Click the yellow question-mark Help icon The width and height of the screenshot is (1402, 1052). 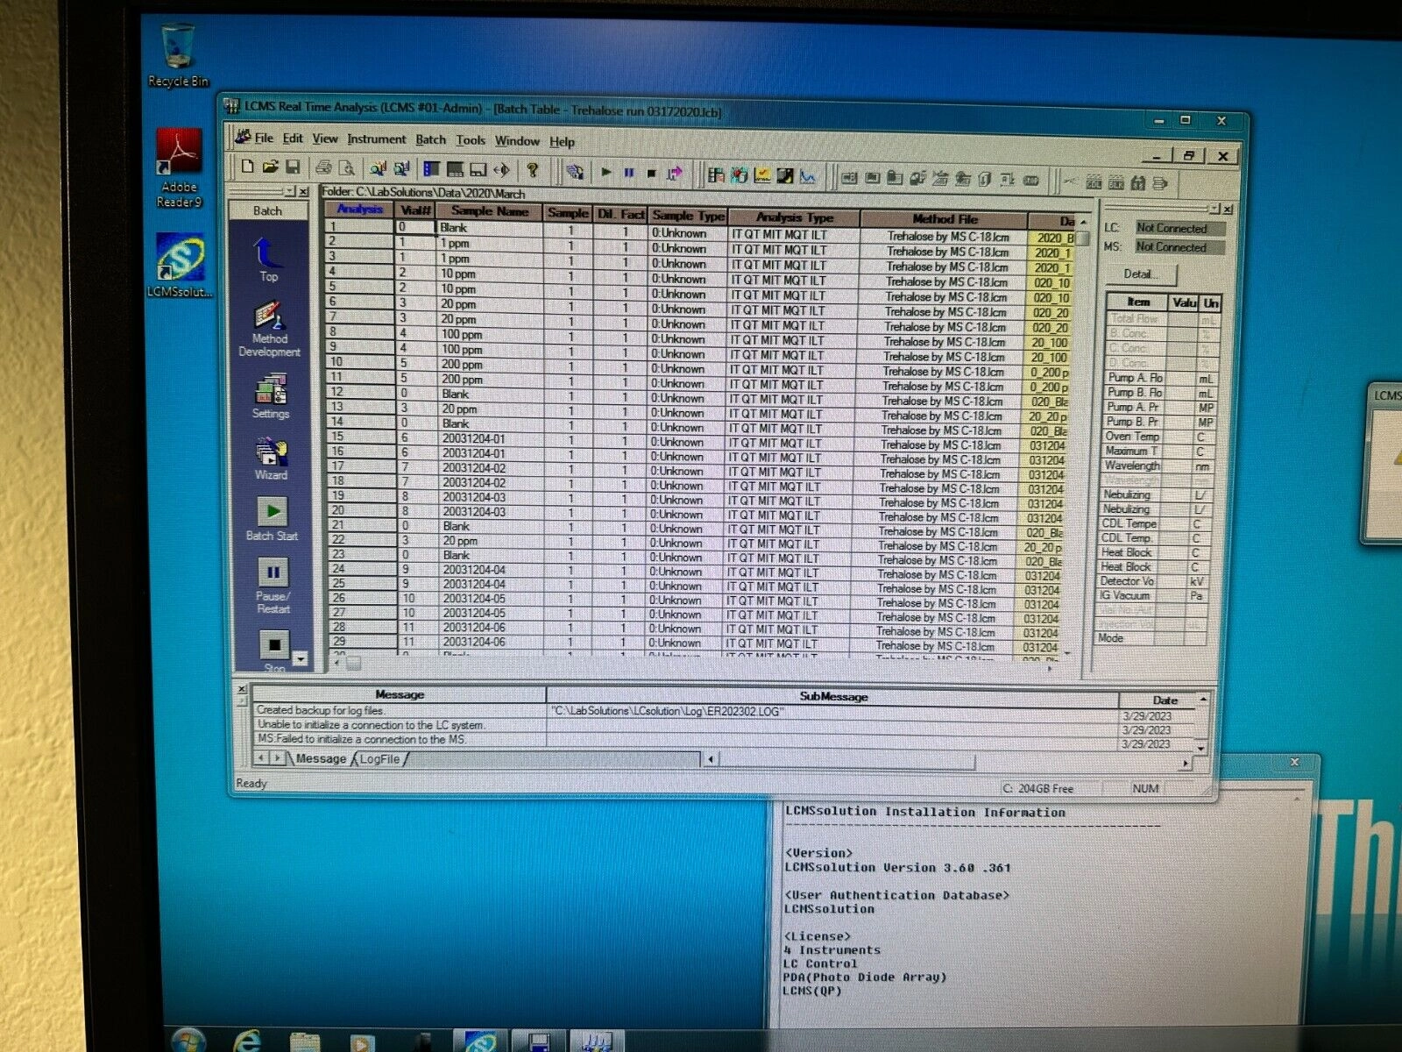[532, 170]
